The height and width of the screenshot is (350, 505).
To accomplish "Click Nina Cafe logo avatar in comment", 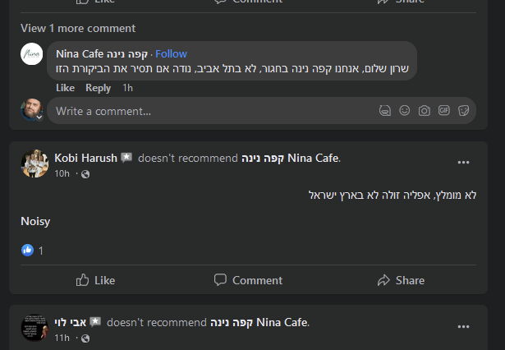I will [x=32, y=54].
